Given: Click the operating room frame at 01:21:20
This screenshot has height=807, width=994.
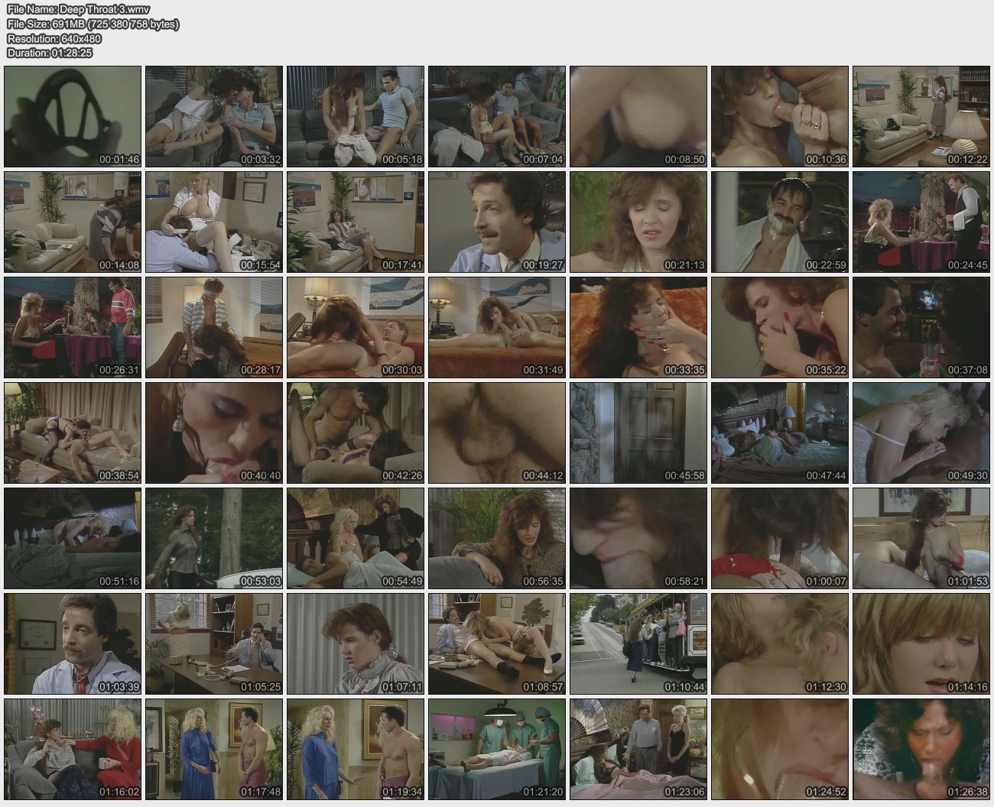Looking at the screenshot, I should pyautogui.click(x=497, y=749).
